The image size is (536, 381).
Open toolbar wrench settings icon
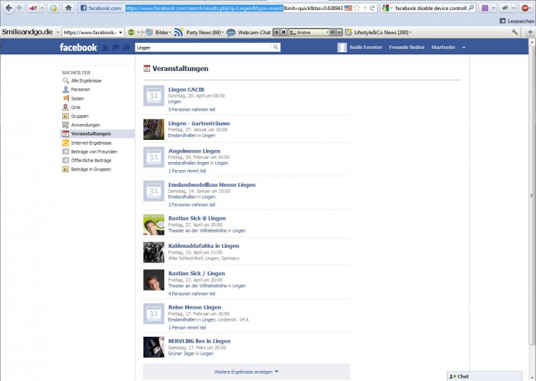click(x=515, y=32)
